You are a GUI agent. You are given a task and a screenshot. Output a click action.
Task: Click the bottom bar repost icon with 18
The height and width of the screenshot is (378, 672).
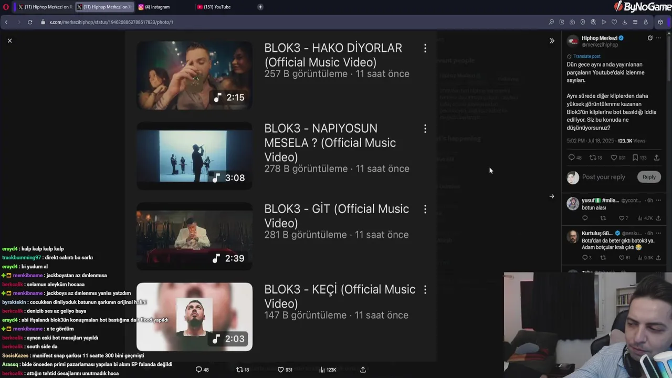(243, 370)
